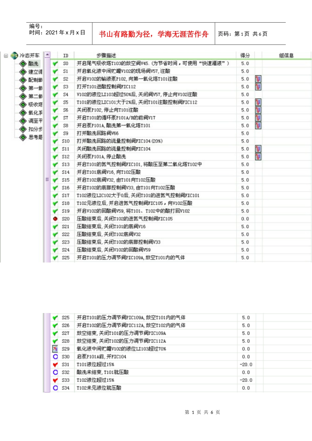Click the green check icon of step S4

click(55, 94)
